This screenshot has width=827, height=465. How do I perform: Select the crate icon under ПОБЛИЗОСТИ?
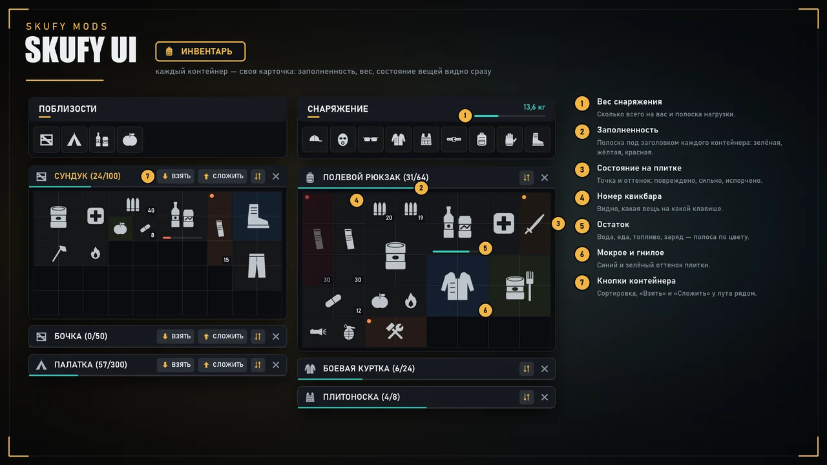point(47,139)
